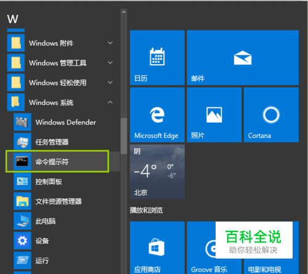Screen dimensions: 308x274
Task: Click the Windows 轻松使用 folder label
Action: point(58,83)
